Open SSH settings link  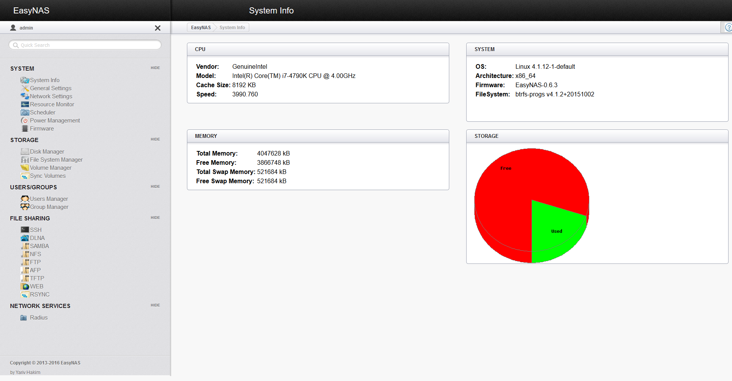[x=36, y=230]
